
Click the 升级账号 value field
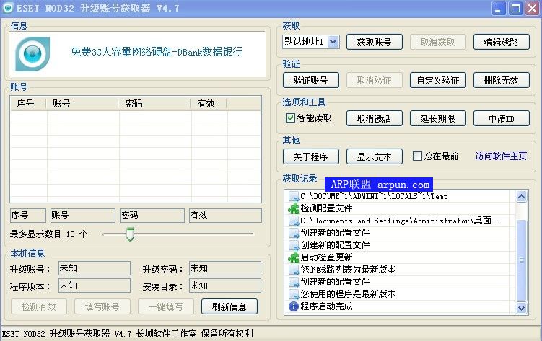tap(95, 268)
